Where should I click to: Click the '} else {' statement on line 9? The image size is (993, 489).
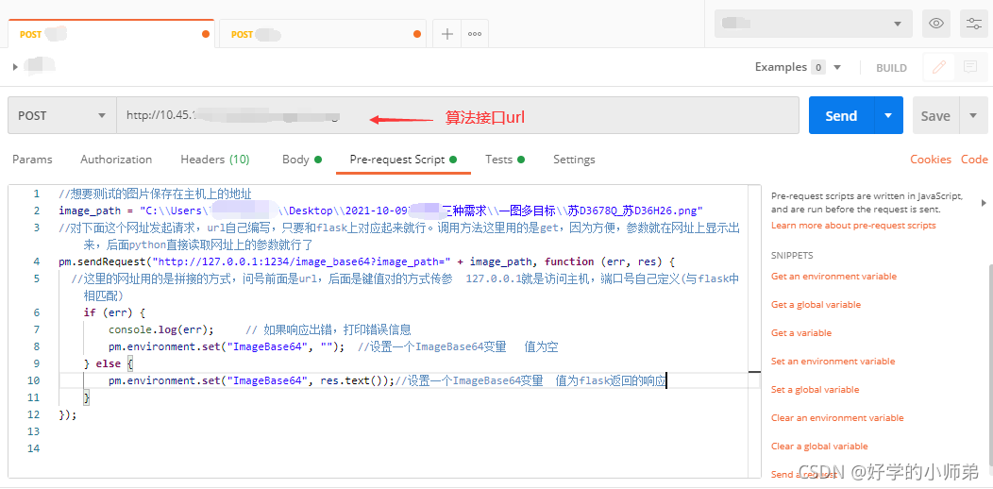coord(109,363)
